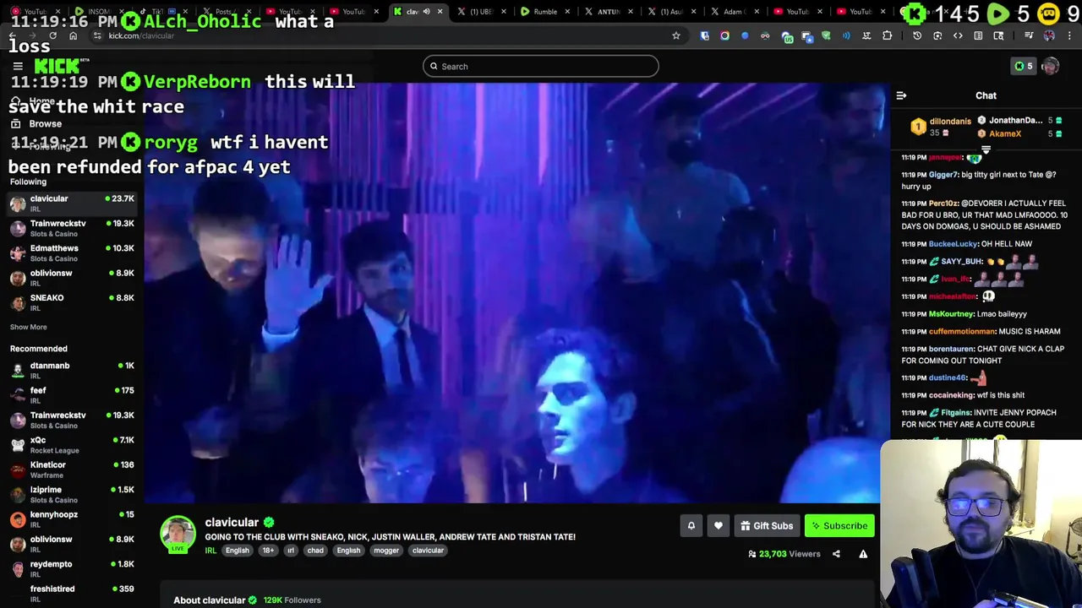Screen dimensions: 1082x608
Task: Click the viewers icon beside 23,703
Action: pyautogui.click(x=752, y=554)
